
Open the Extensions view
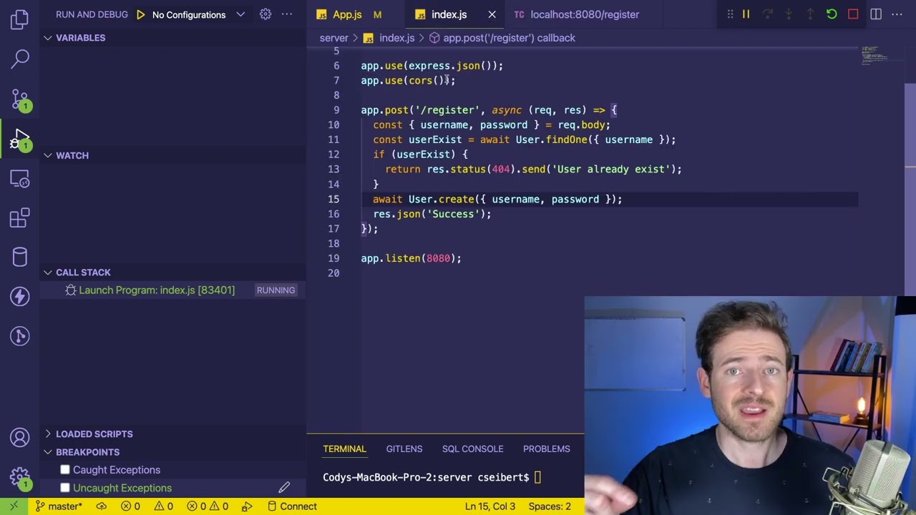(20, 217)
